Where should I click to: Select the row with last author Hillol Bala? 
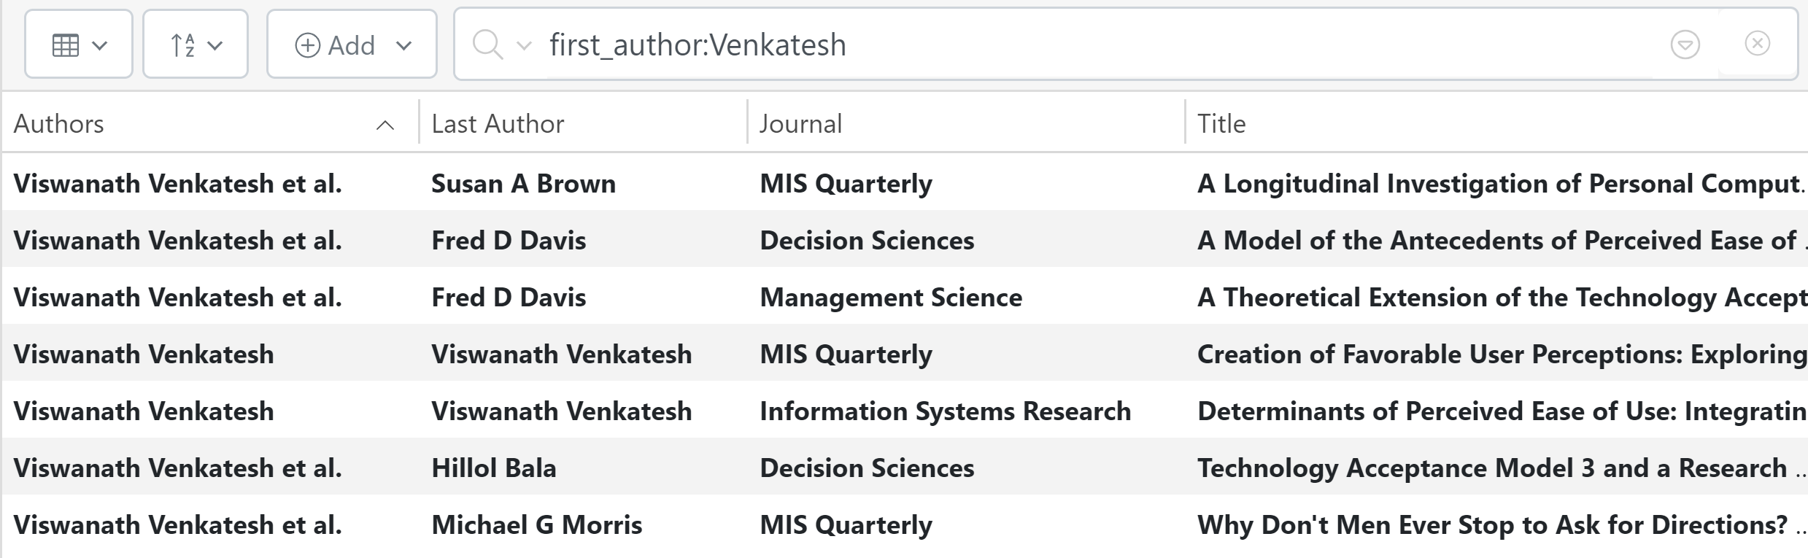click(494, 468)
